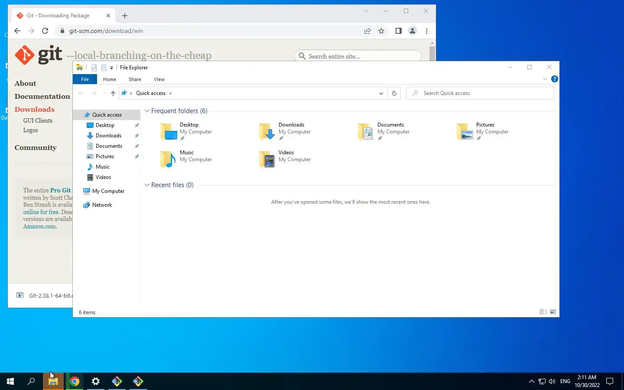Screen dimensions: 624x390
Task: Open Chrome tab search dropdown
Action: coord(366,11)
